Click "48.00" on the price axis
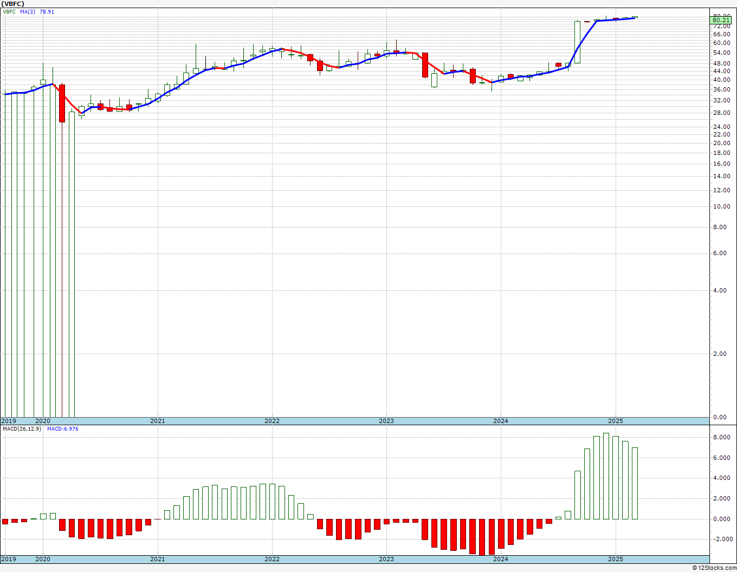 [721, 63]
